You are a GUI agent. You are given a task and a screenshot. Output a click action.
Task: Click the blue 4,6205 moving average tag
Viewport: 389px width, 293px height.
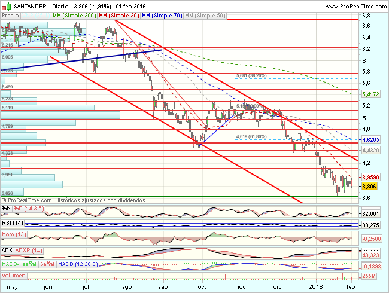(370, 140)
